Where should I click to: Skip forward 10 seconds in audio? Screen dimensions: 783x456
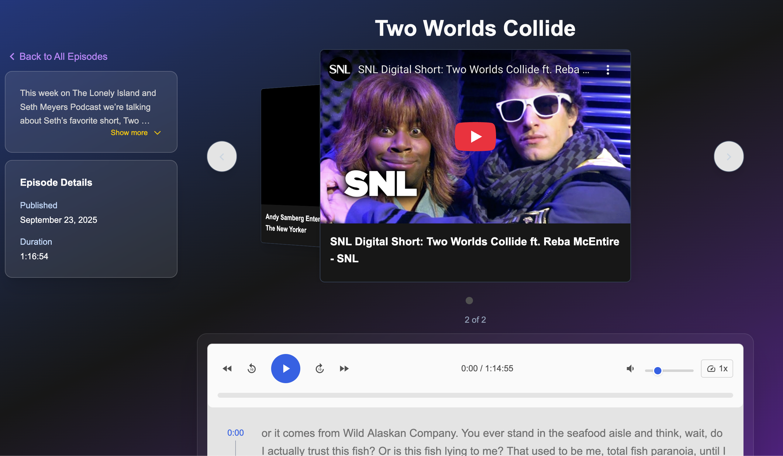coord(319,369)
